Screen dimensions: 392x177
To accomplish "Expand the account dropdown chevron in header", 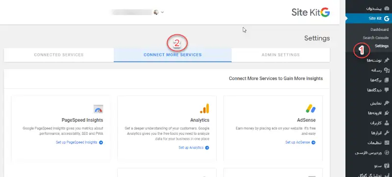I will 162,12.
